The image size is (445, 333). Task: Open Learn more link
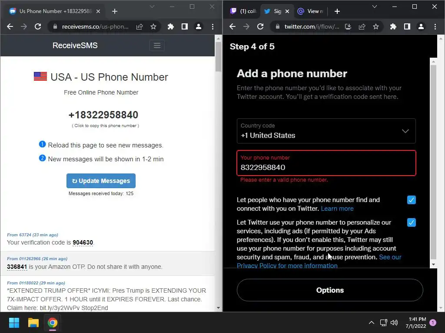pos(337,209)
